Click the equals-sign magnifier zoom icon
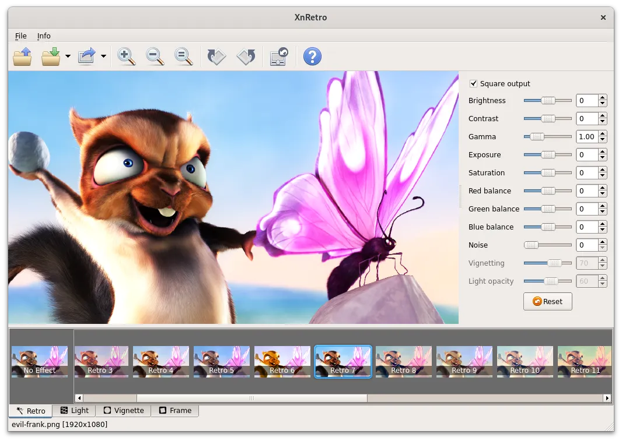 pyautogui.click(x=183, y=57)
